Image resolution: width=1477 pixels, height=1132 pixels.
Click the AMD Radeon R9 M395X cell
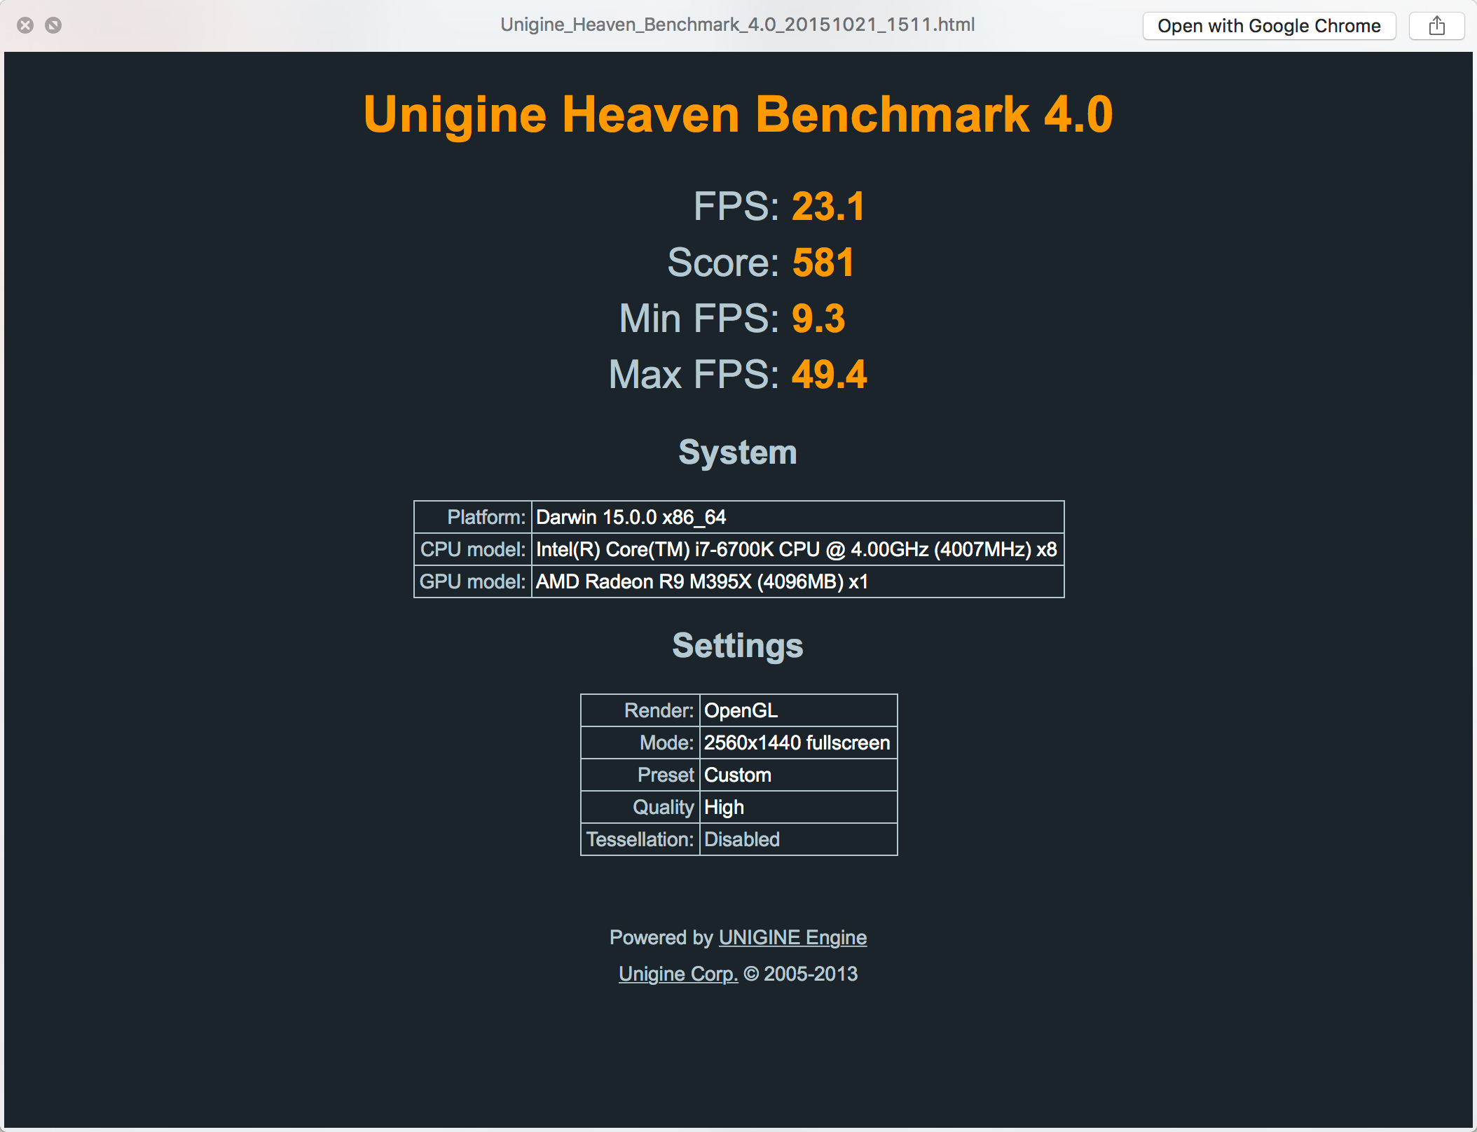797,581
